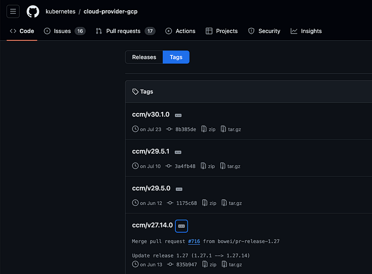Screen dimensions: 372x274
Task: Click the Issues circle-dot icon
Action: click(47, 31)
